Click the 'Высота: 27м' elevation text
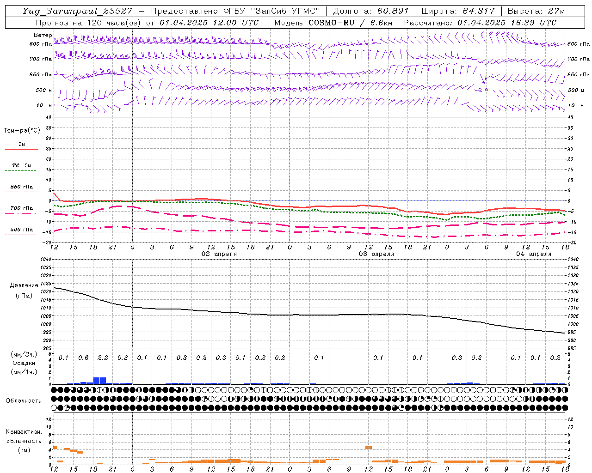This screenshot has width=592, height=473. [x=536, y=11]
